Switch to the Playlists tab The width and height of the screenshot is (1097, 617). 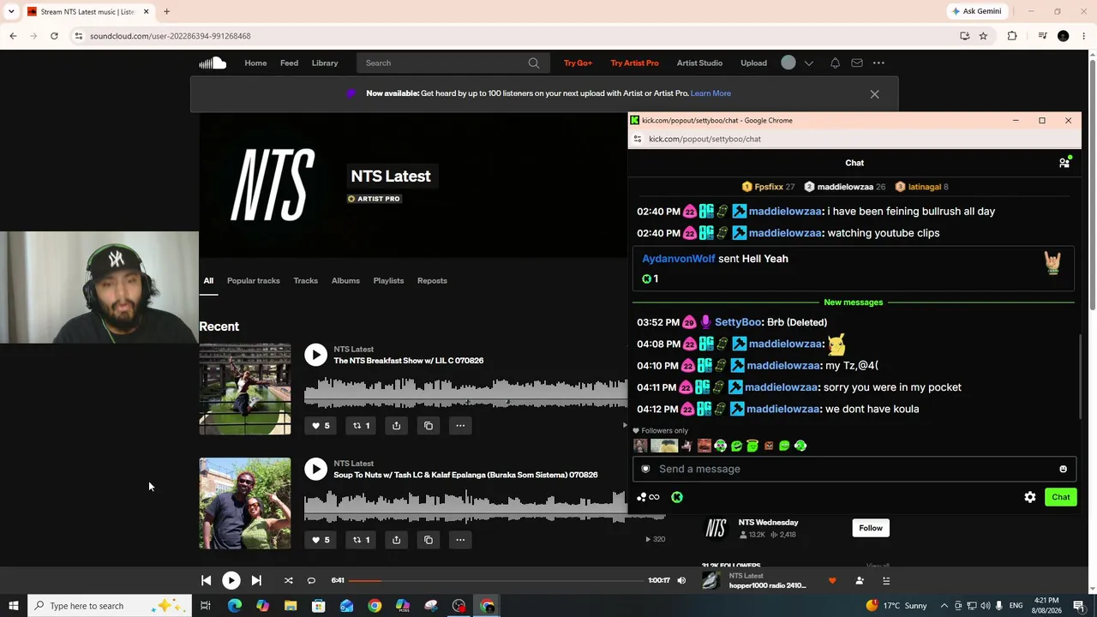(388, 280)
